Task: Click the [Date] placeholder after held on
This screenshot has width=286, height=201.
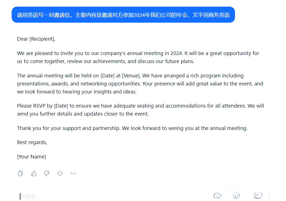Action: coord(108,76)
